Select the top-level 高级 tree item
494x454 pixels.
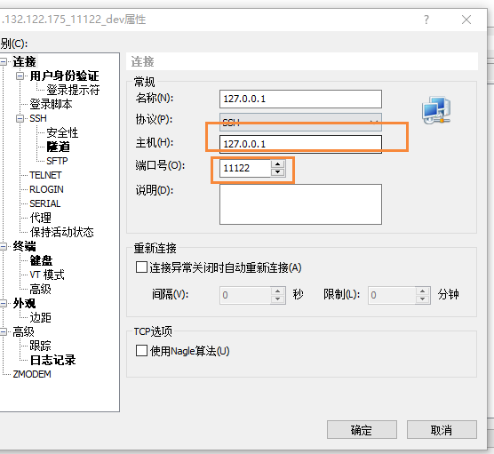point(23,331)
